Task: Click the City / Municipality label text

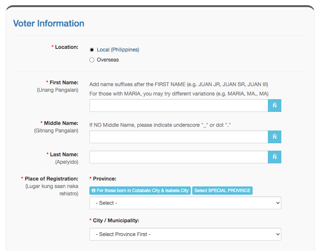Action: [116, 220]
